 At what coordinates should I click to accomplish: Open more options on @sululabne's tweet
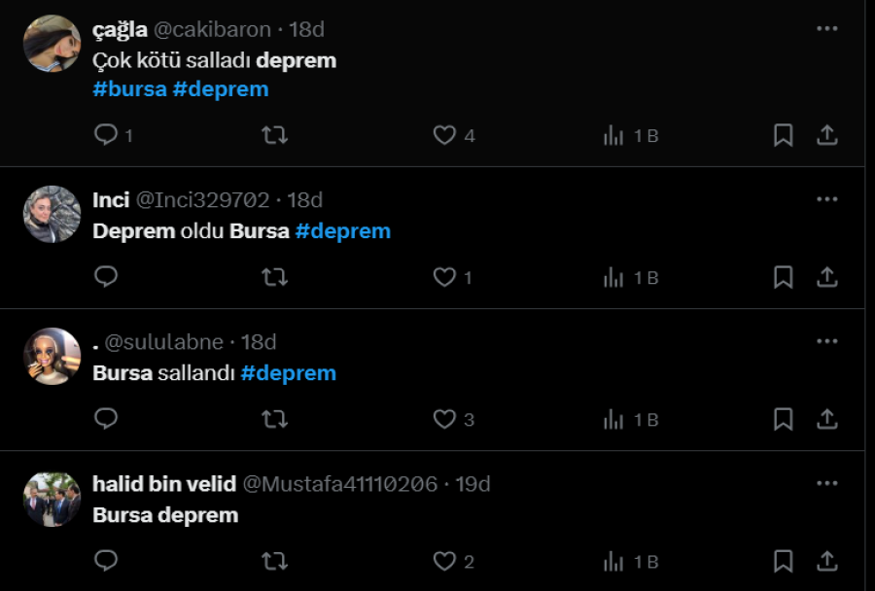click(827, 341)
